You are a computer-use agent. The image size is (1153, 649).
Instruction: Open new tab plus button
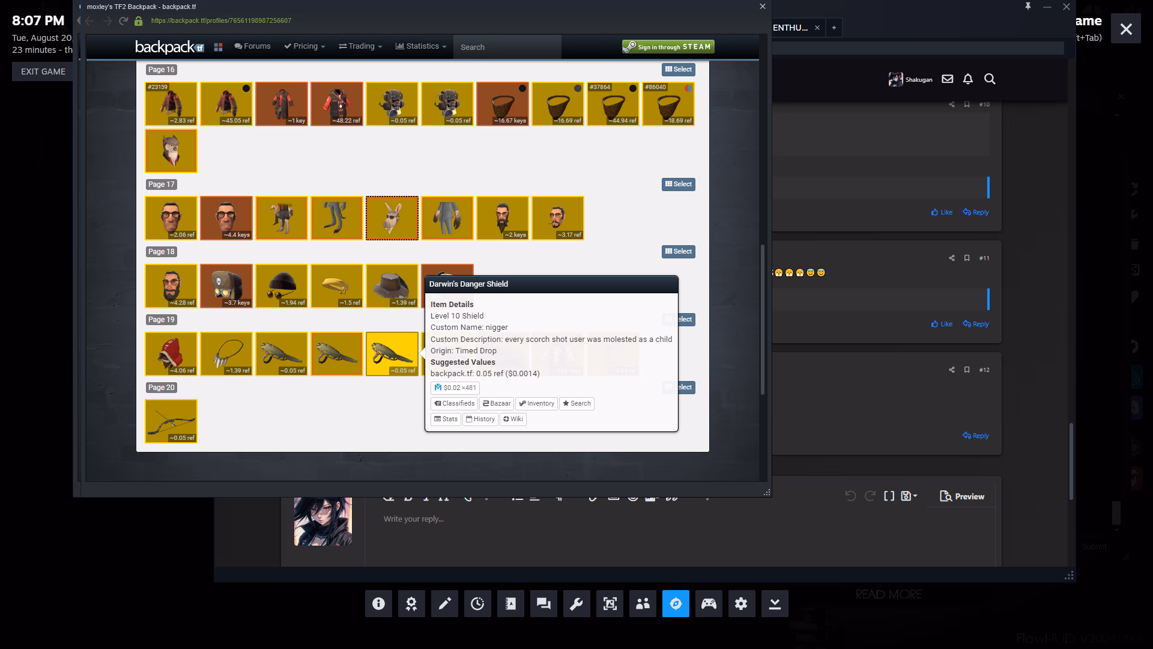(834, 28)
